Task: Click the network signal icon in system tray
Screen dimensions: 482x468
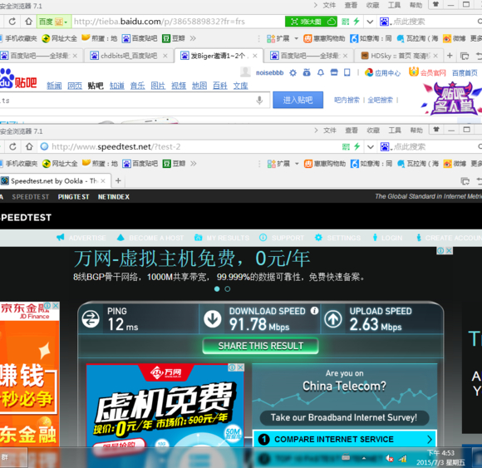Action: [402, 459]
